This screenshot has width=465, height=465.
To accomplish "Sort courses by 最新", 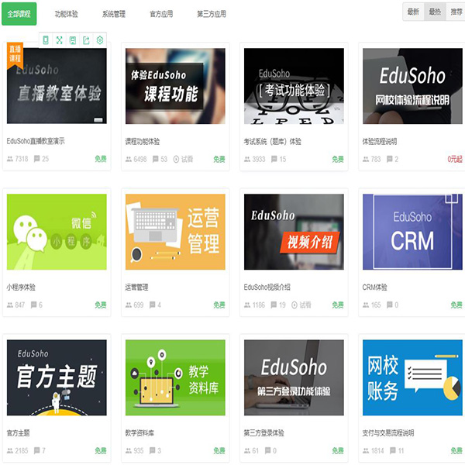I will [x=413, y=12].
